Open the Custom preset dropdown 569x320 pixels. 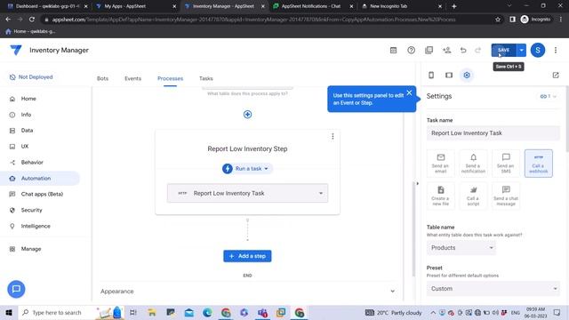coord(493,289)
